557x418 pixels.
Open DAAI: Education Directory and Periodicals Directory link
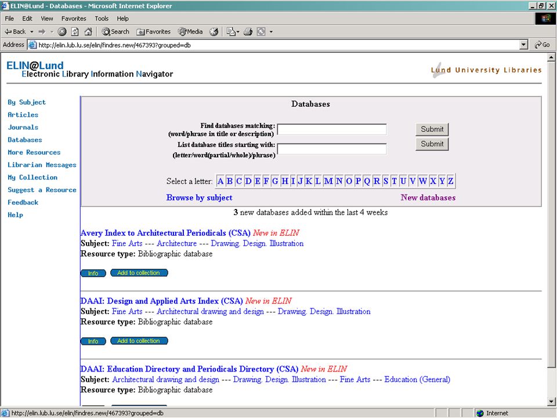click(189, 369)
